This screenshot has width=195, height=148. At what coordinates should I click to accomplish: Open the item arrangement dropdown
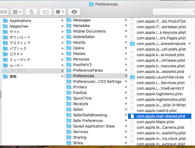point(17,12)
